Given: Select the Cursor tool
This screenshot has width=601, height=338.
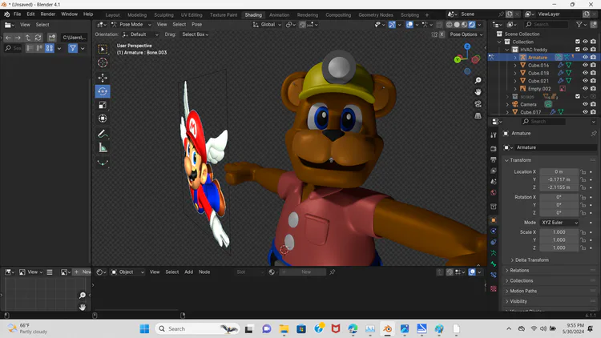Looking at the screenshot, I should tap(103, 62).
